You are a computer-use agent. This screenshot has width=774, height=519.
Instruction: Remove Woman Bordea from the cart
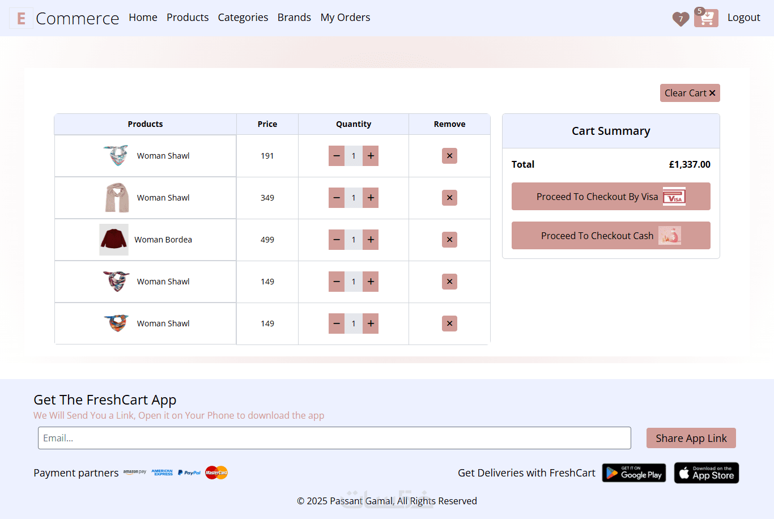449,240
